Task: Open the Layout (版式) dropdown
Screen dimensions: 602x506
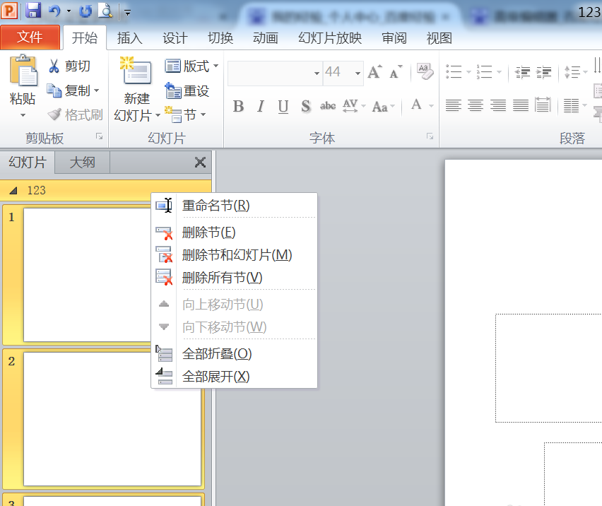Action: click(188, 66)
